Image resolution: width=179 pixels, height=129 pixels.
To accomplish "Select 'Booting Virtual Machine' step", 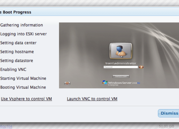I will coord(23,87).
